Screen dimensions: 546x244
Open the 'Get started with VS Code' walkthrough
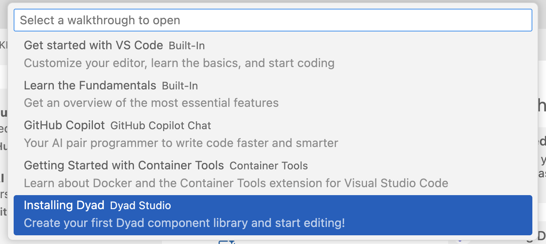93,45
